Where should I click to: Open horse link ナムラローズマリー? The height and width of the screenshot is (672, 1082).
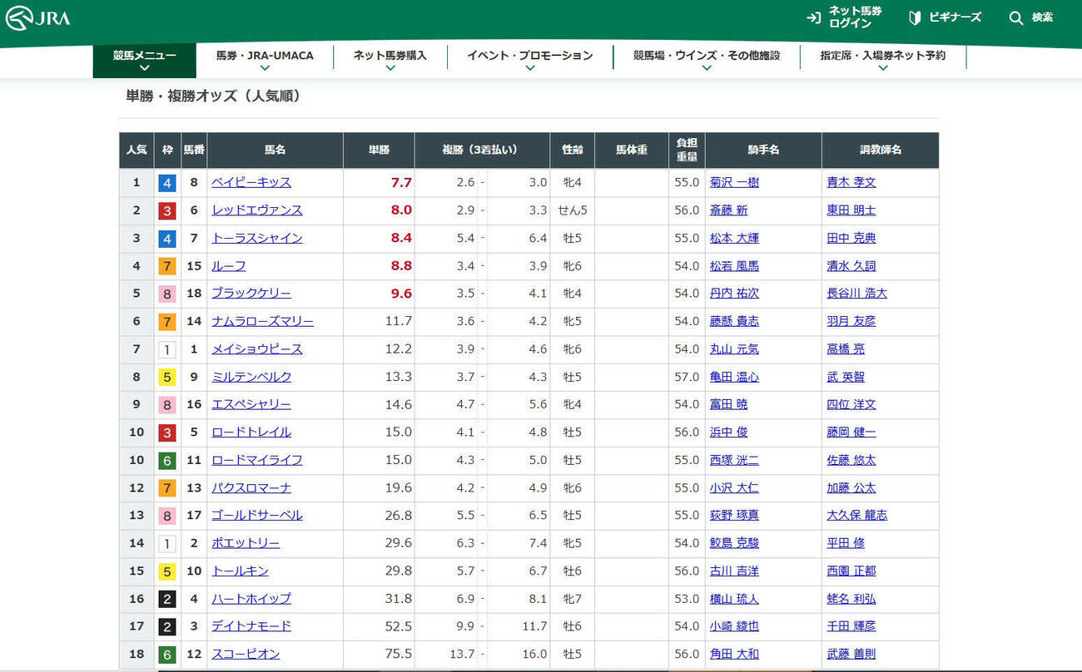click(262, 321)
